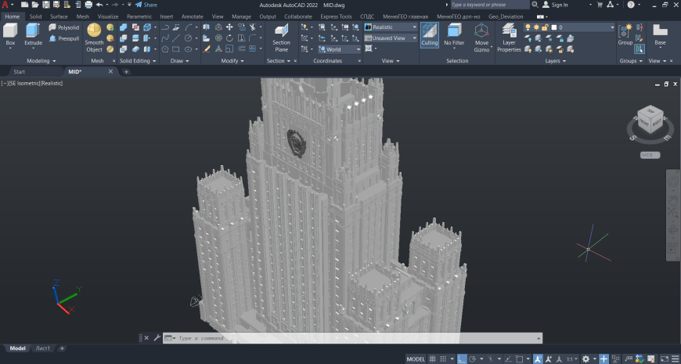Screen dimensions: 681x364
Task: Select the Circle tool in Draw
Action: click(188, 38)
